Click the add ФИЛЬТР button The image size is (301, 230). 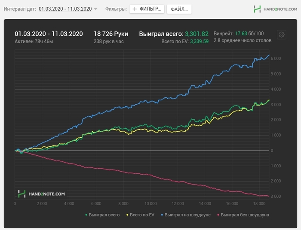(x=147, y=9)
